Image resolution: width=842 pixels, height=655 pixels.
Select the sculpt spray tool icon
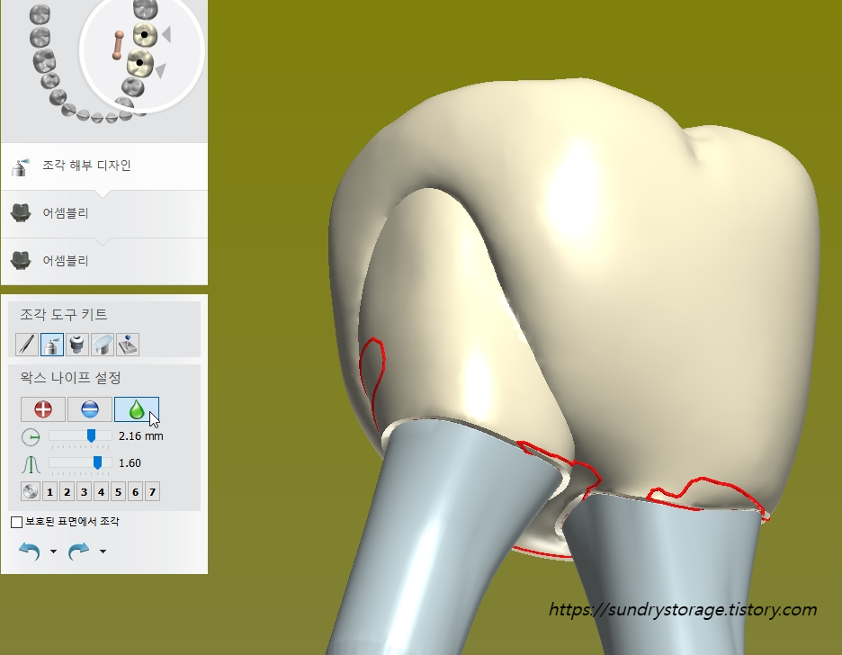[x=51, y=345]
